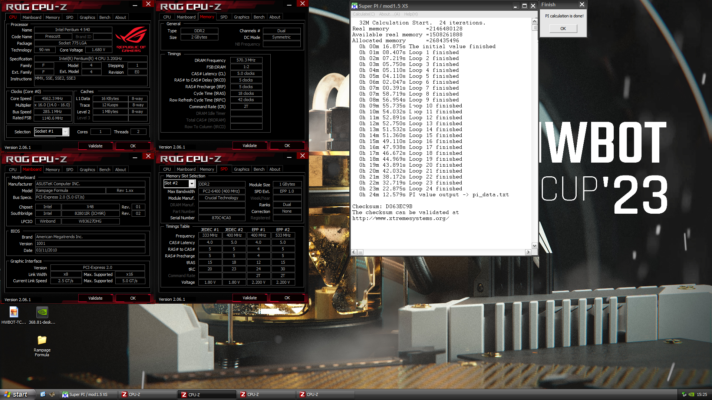Image resolution: width=712 pixels, height=400 pixels.
Task: Click the Bus Speed value 285.1 MHz
Action: point(52,111)
